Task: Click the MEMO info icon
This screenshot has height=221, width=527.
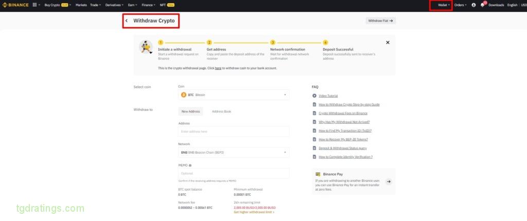Action: pos(190,165)
